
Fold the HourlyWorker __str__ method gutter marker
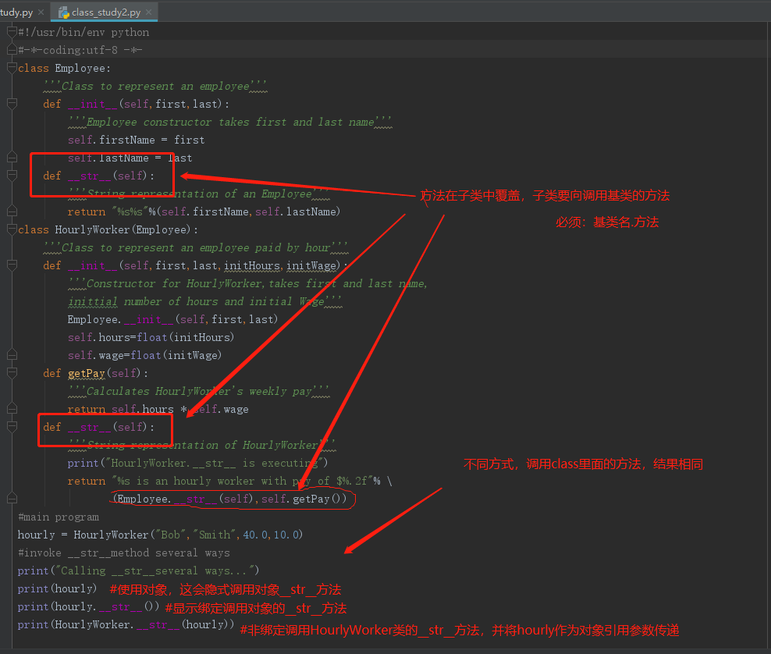[12, 427]
